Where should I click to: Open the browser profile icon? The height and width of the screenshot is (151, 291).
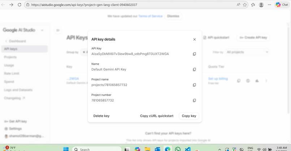click(x=261, y=5)
